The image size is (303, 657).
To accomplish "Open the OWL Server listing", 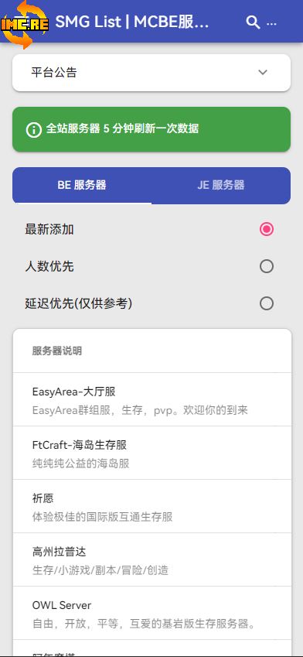I will pyautogui.click(x=152, y=613).
